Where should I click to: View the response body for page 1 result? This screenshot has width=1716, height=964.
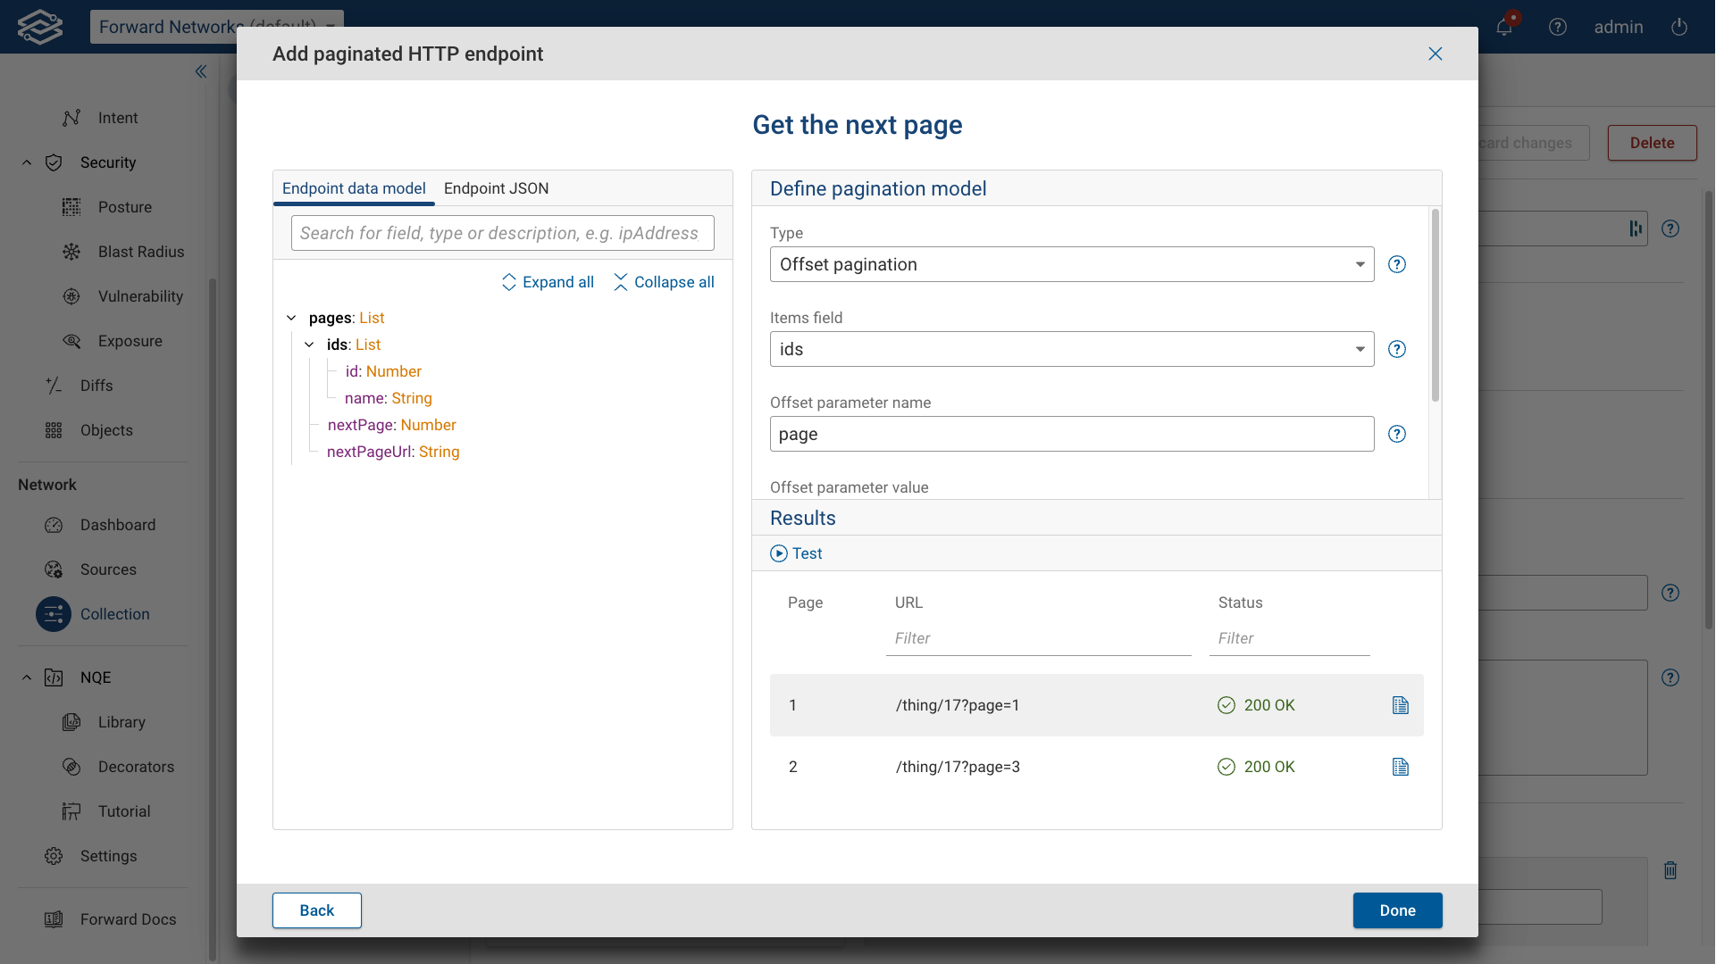(1400, 705)
